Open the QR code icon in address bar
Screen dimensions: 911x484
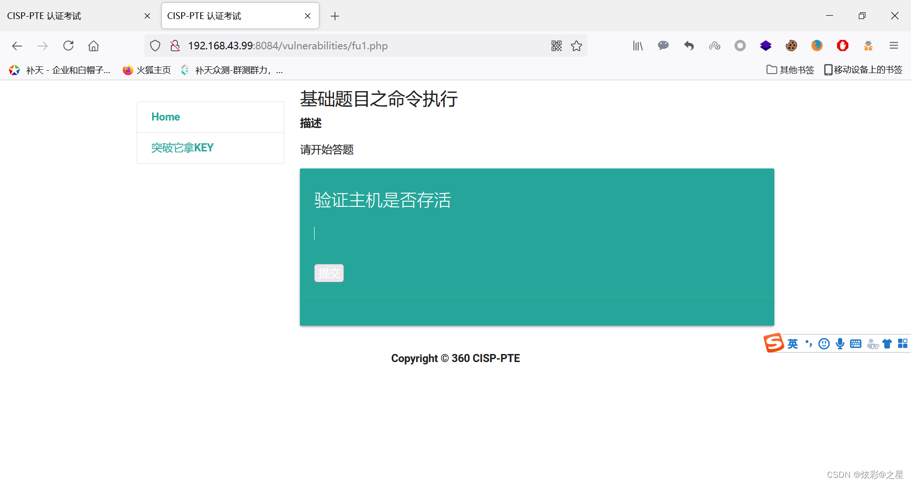557,46
